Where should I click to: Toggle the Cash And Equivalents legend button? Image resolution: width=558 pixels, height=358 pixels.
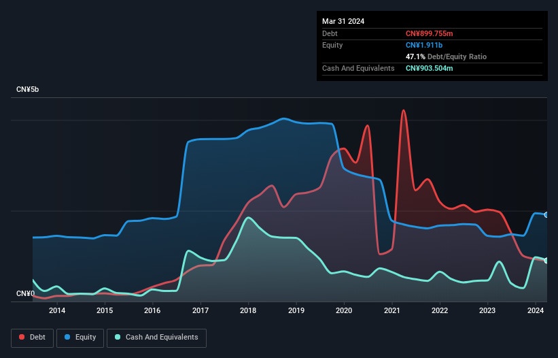156,338
